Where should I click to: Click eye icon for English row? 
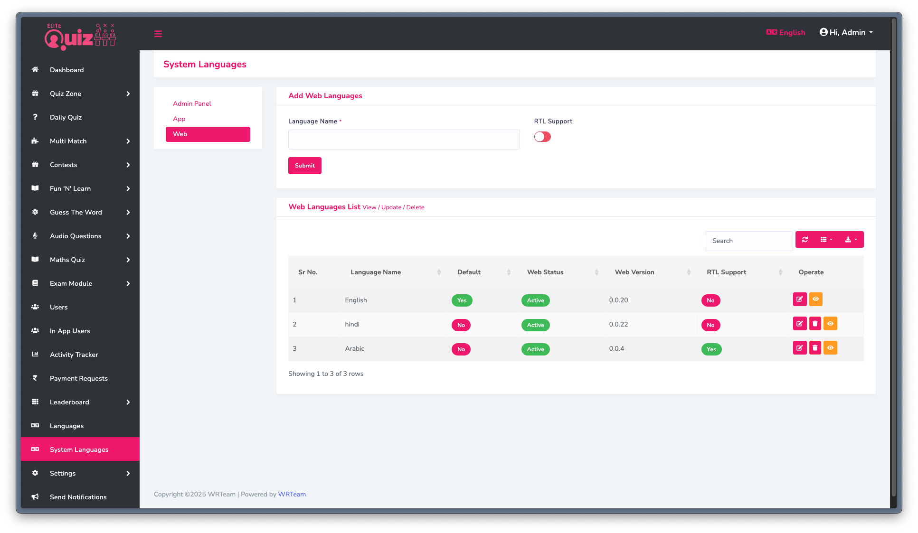click(815, 299)
